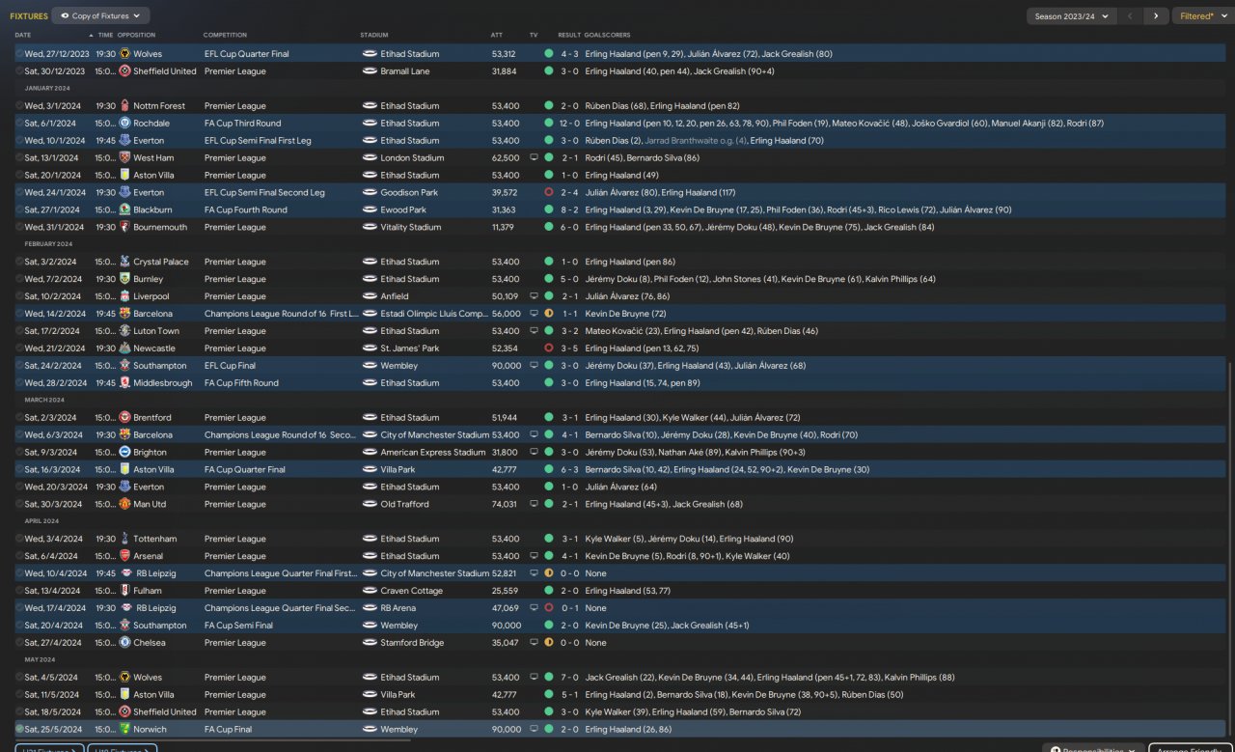The height and width of the screenshot is (752, 1235).
Task: Sort by the Stadium column header
Action: point(374,36)
